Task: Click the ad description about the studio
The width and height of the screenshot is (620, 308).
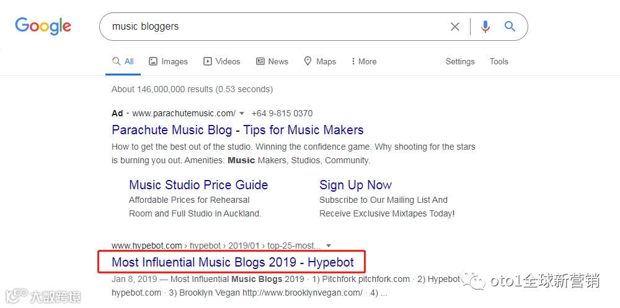Action: coord(293,154)
